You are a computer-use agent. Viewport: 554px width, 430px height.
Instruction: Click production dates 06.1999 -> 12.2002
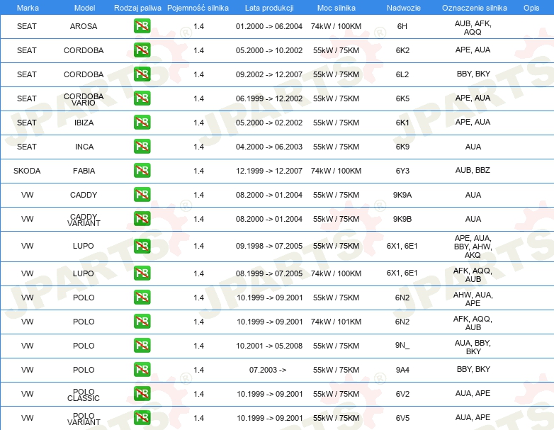269,98
